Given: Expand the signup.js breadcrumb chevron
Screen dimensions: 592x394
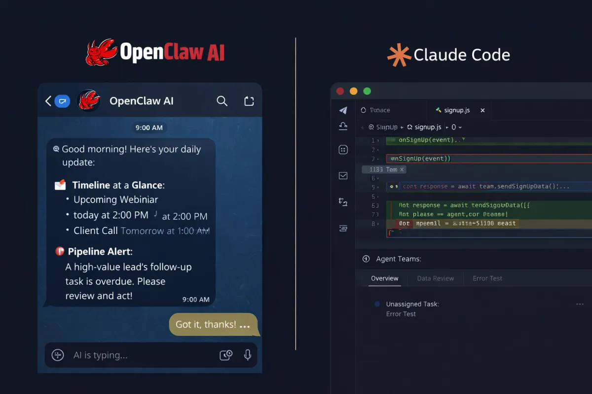Looking at the screenshot, I should point(446,127).
